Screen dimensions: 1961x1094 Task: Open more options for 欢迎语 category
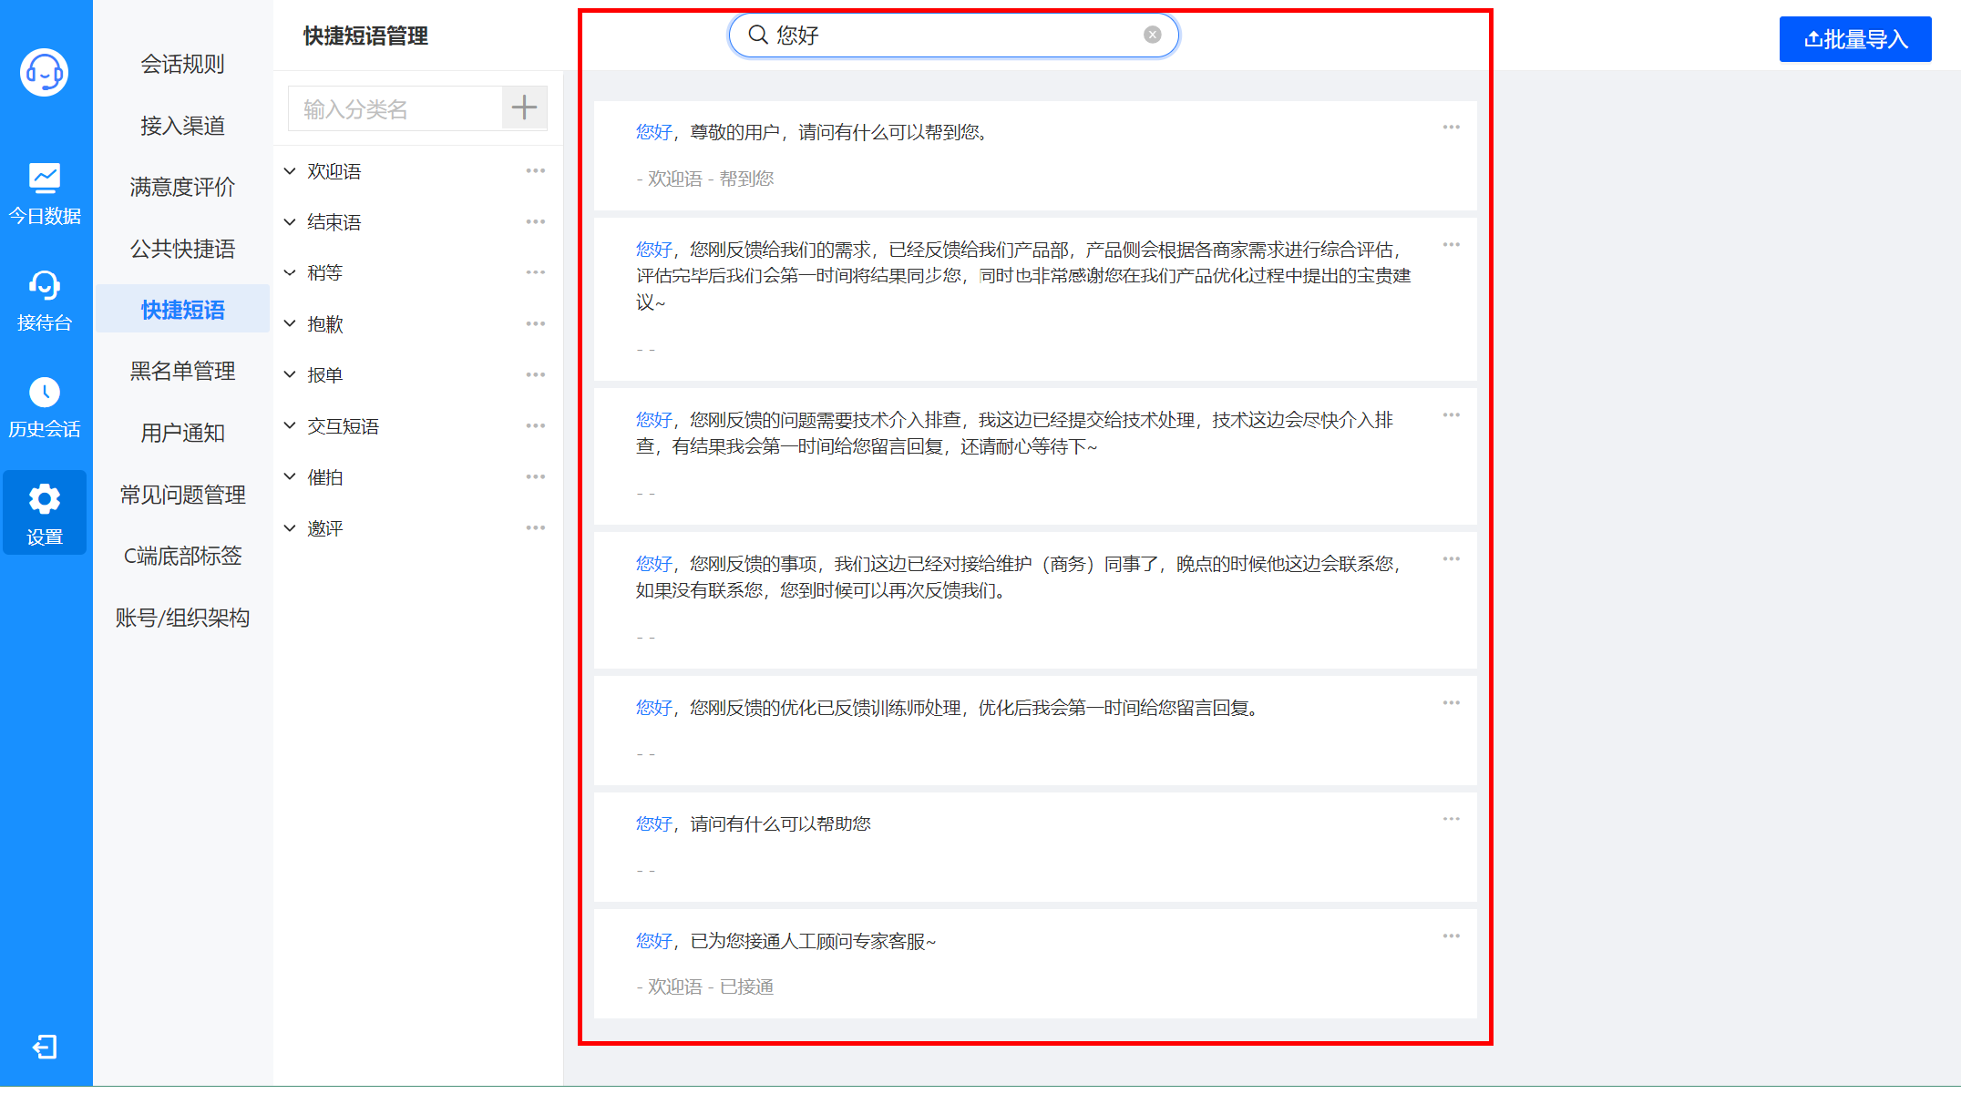535,170
